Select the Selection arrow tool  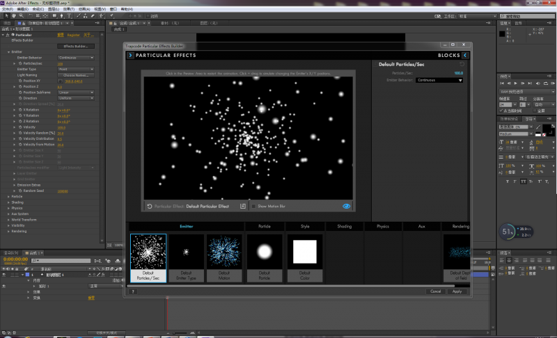click(6, 16)
